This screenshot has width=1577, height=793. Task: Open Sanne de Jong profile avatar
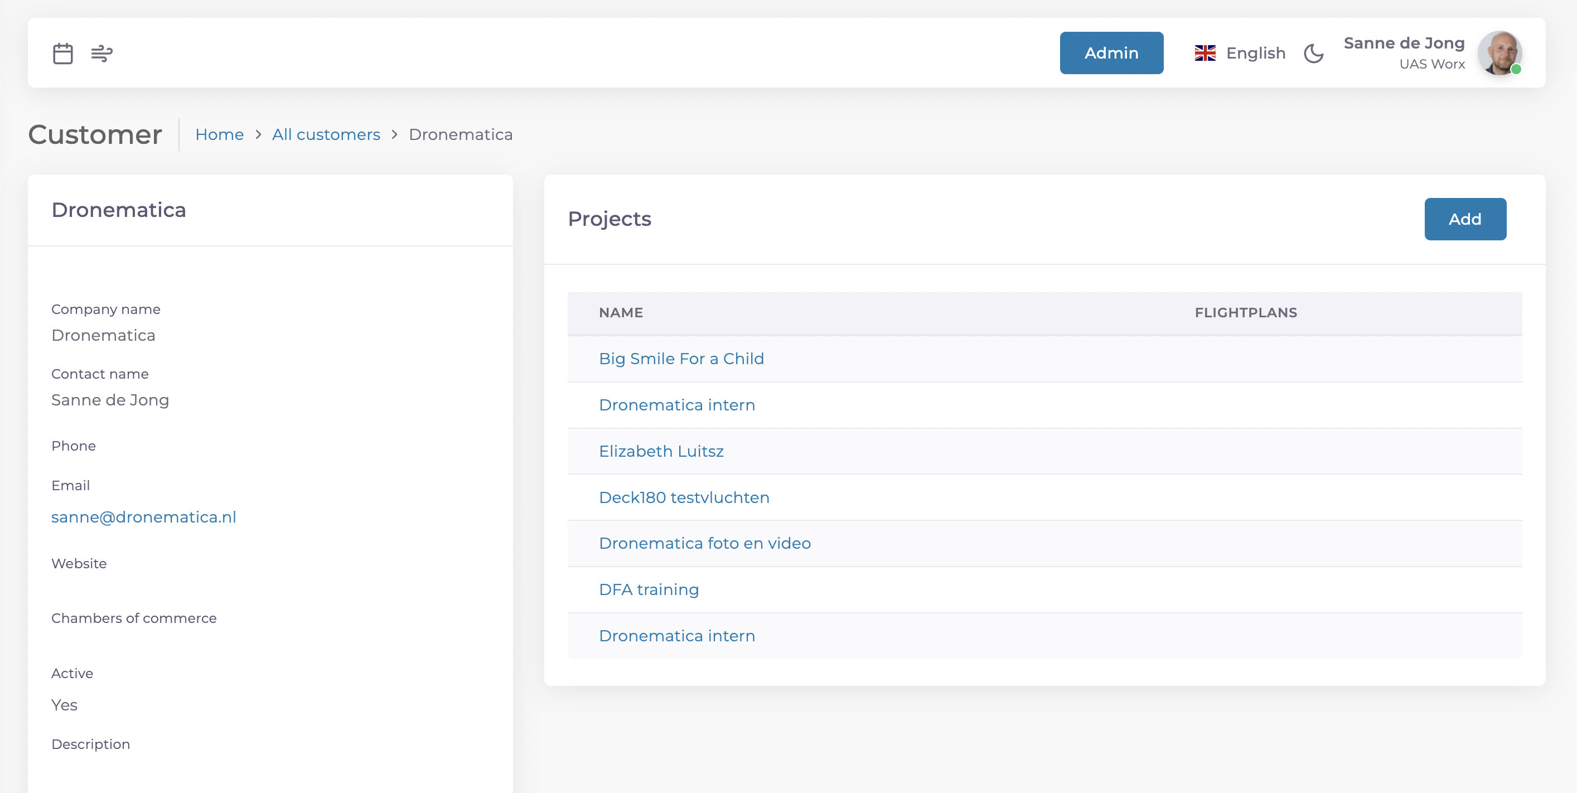[x=1499, y=54]
